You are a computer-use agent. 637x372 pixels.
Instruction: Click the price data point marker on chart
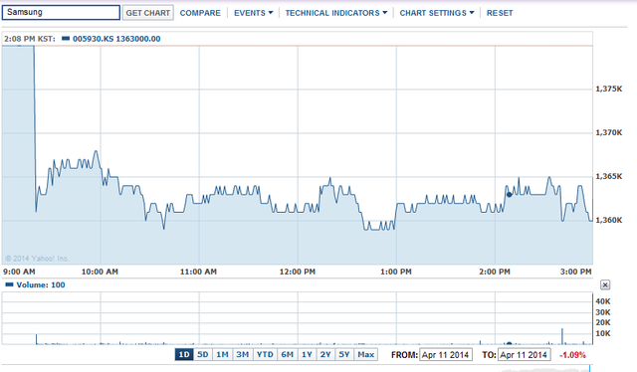click(x=509, y=195)
